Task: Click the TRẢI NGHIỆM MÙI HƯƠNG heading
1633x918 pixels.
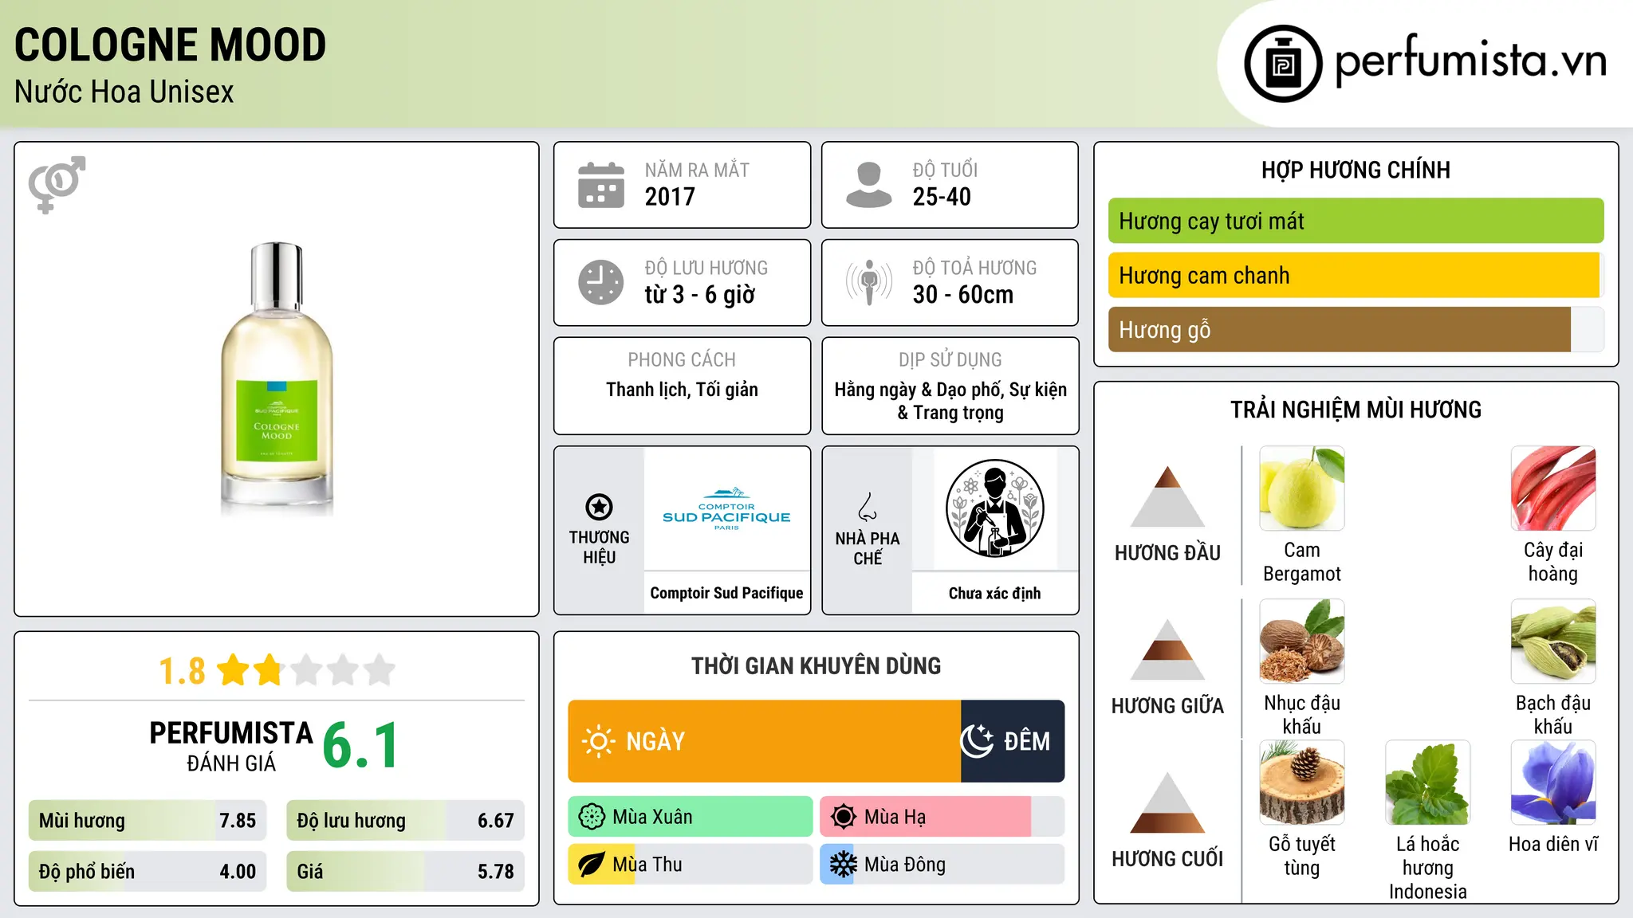Action: (1356, 410)
